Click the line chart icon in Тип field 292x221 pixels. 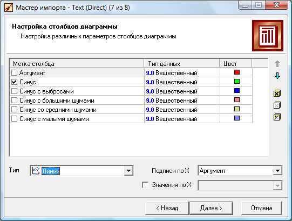tap(36, 170)
